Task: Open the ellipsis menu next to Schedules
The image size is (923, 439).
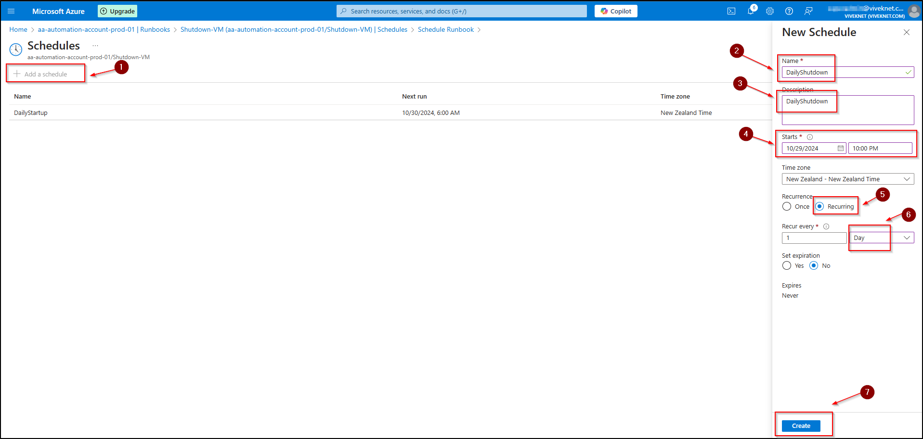Action: tap(95, 46)
